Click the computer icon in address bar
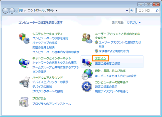Viewport: 162px width, 117px height. (x=21, y=10)
